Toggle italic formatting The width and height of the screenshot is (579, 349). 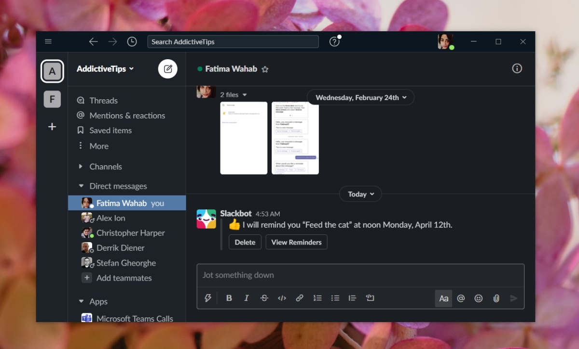tap(247, 298)
